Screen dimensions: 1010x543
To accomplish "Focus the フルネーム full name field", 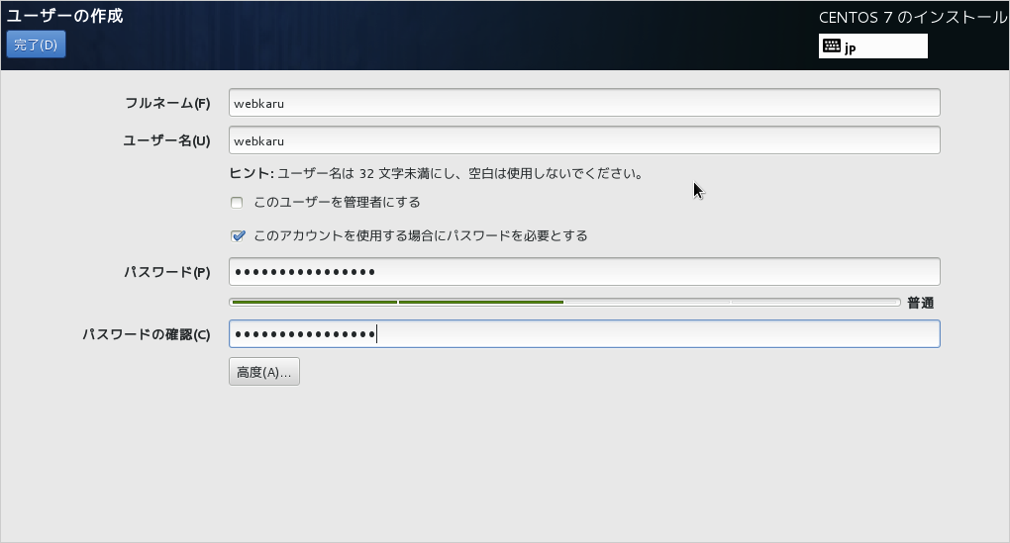I will (584, 103).
